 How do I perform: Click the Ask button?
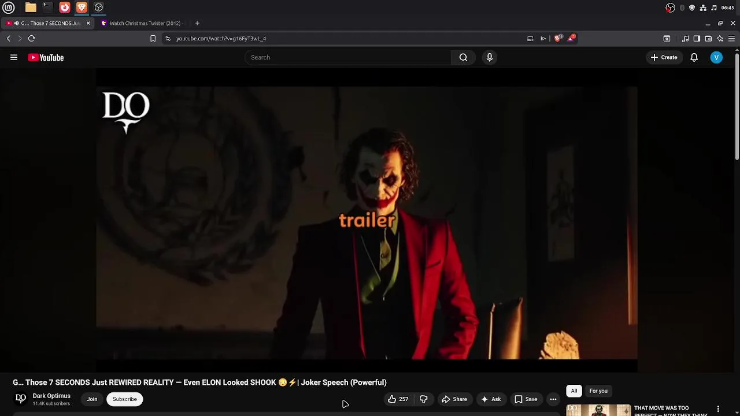(x=491, y=399)
